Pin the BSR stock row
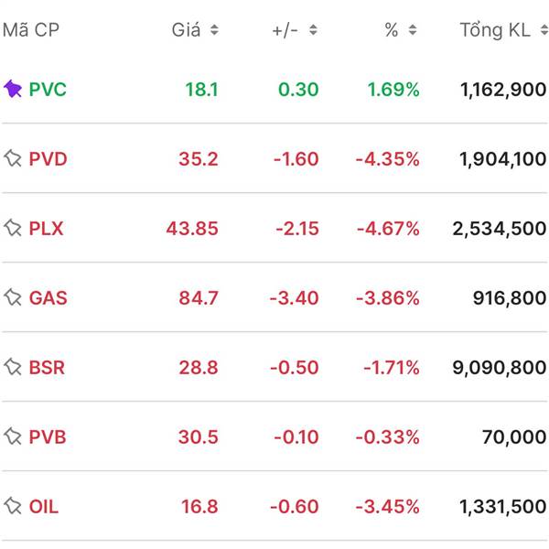 pos(13,367)
